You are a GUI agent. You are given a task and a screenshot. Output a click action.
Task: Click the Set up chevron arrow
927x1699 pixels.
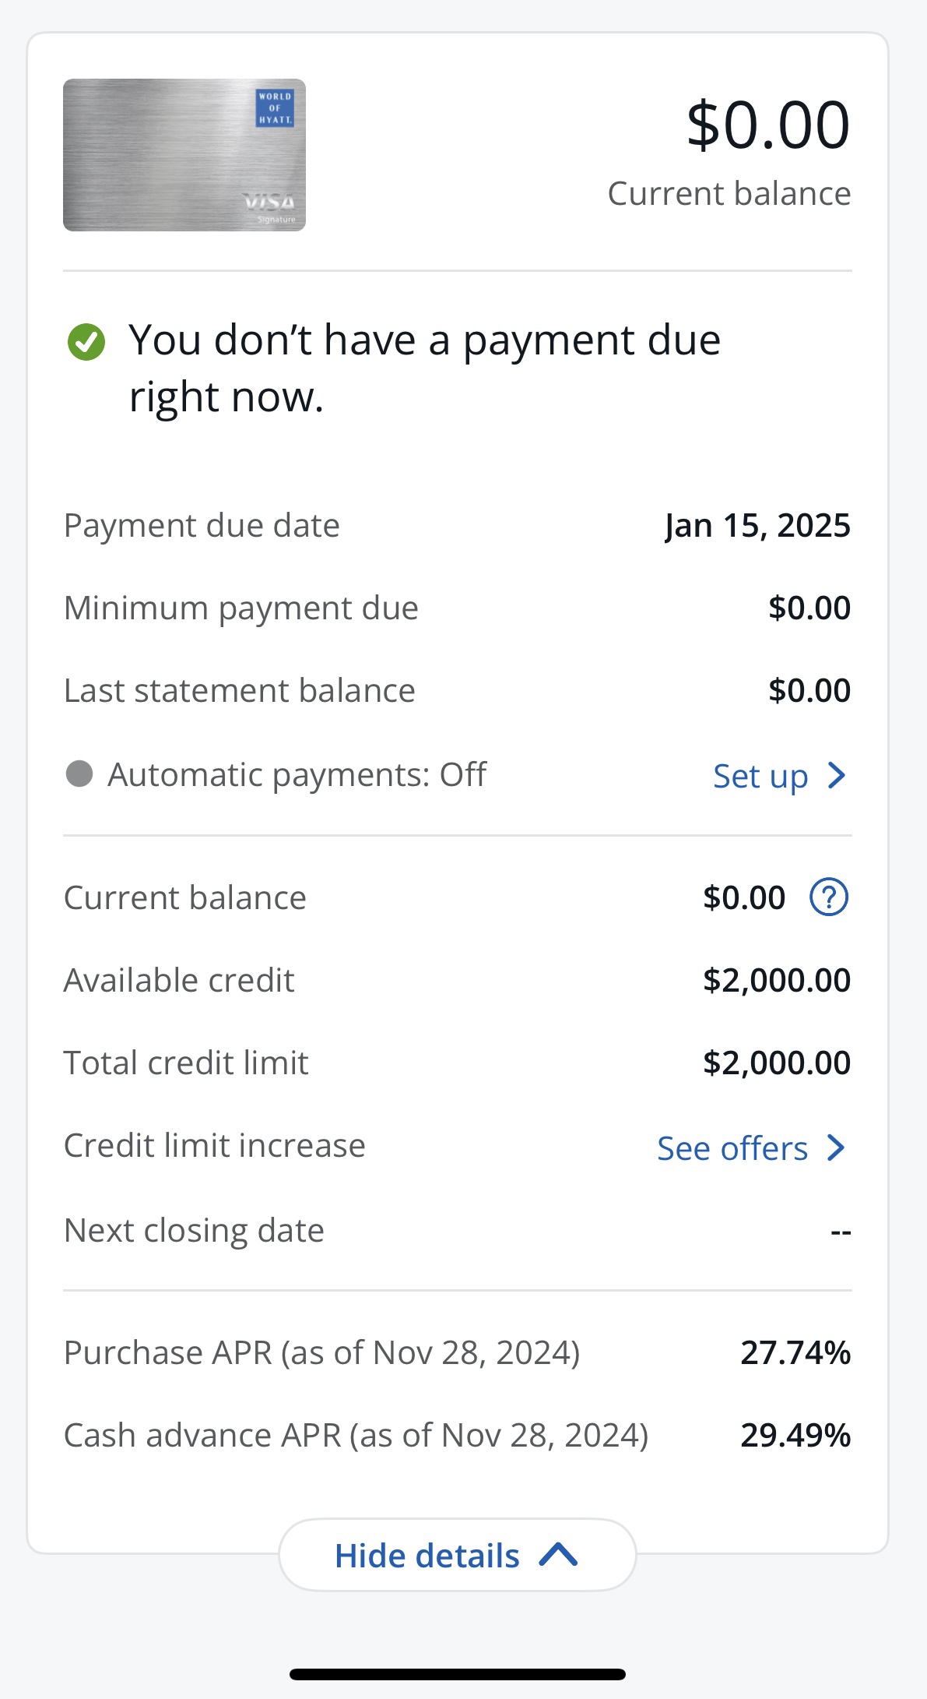(837, 775)
